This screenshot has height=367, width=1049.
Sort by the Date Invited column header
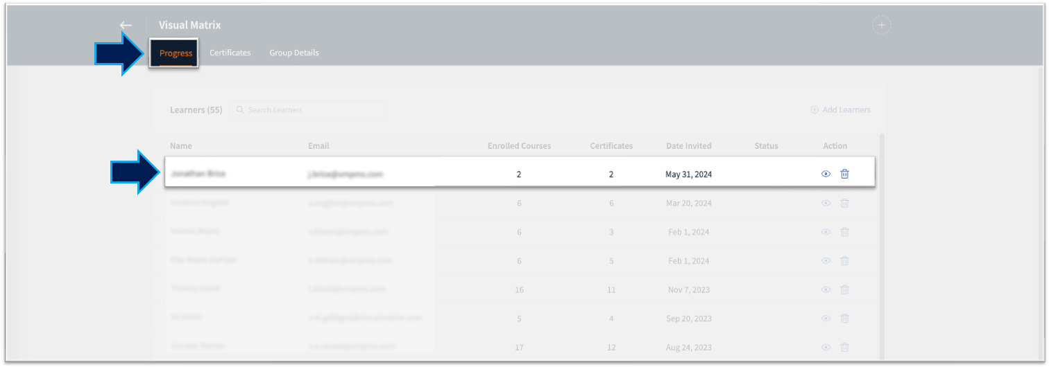pos(688,146)
